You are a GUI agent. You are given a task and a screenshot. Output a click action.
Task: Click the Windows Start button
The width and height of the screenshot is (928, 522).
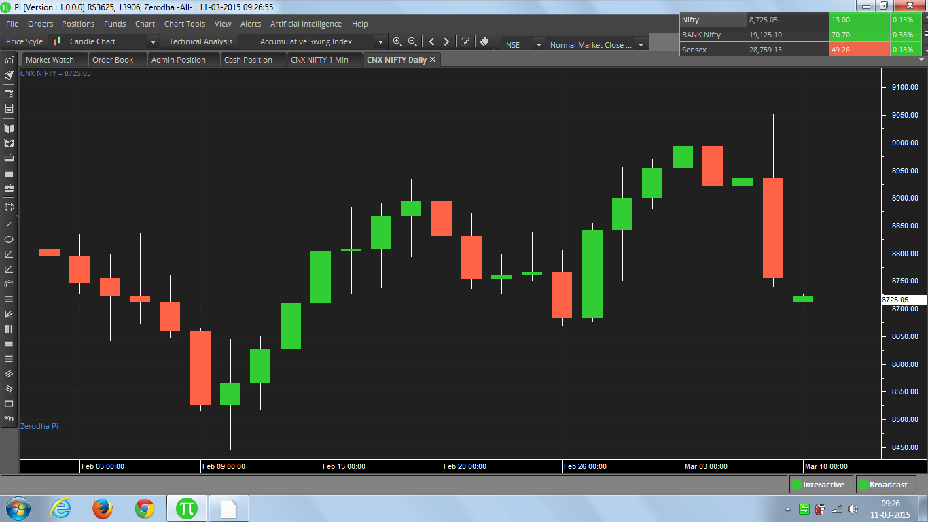[x=18, y=508]
